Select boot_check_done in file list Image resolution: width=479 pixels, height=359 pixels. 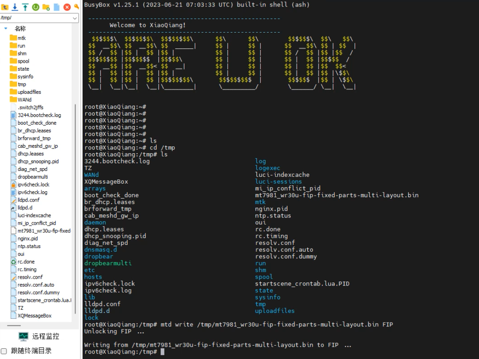click(37, 123)
